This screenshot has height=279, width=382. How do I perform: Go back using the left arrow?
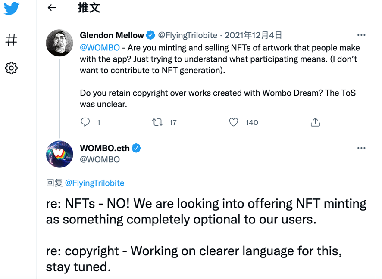[x=52, y=8]
